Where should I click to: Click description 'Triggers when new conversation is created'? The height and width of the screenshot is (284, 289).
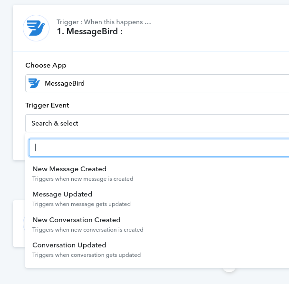(x=88, y=230)
